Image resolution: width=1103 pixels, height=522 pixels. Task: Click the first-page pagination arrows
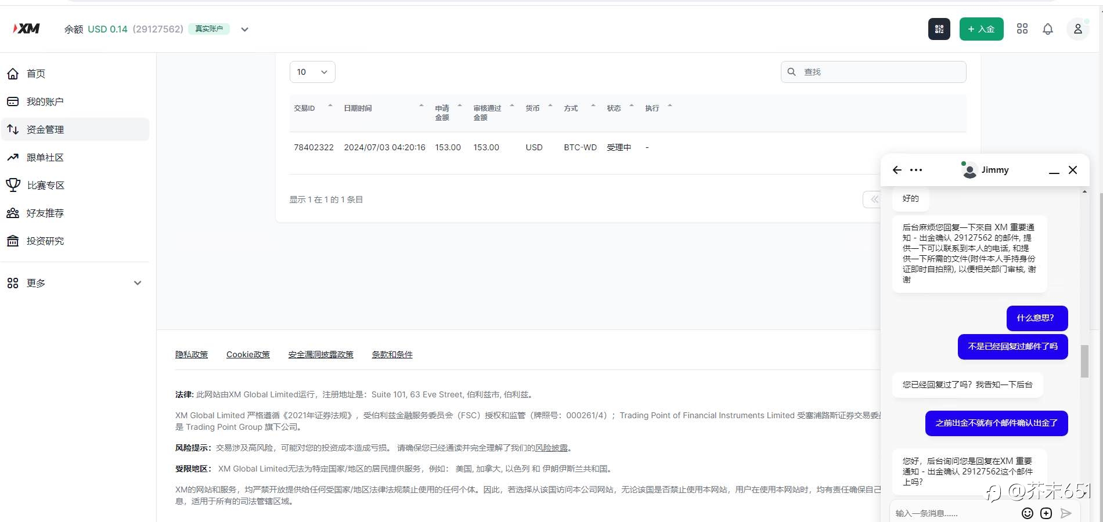tap(874, 200)
